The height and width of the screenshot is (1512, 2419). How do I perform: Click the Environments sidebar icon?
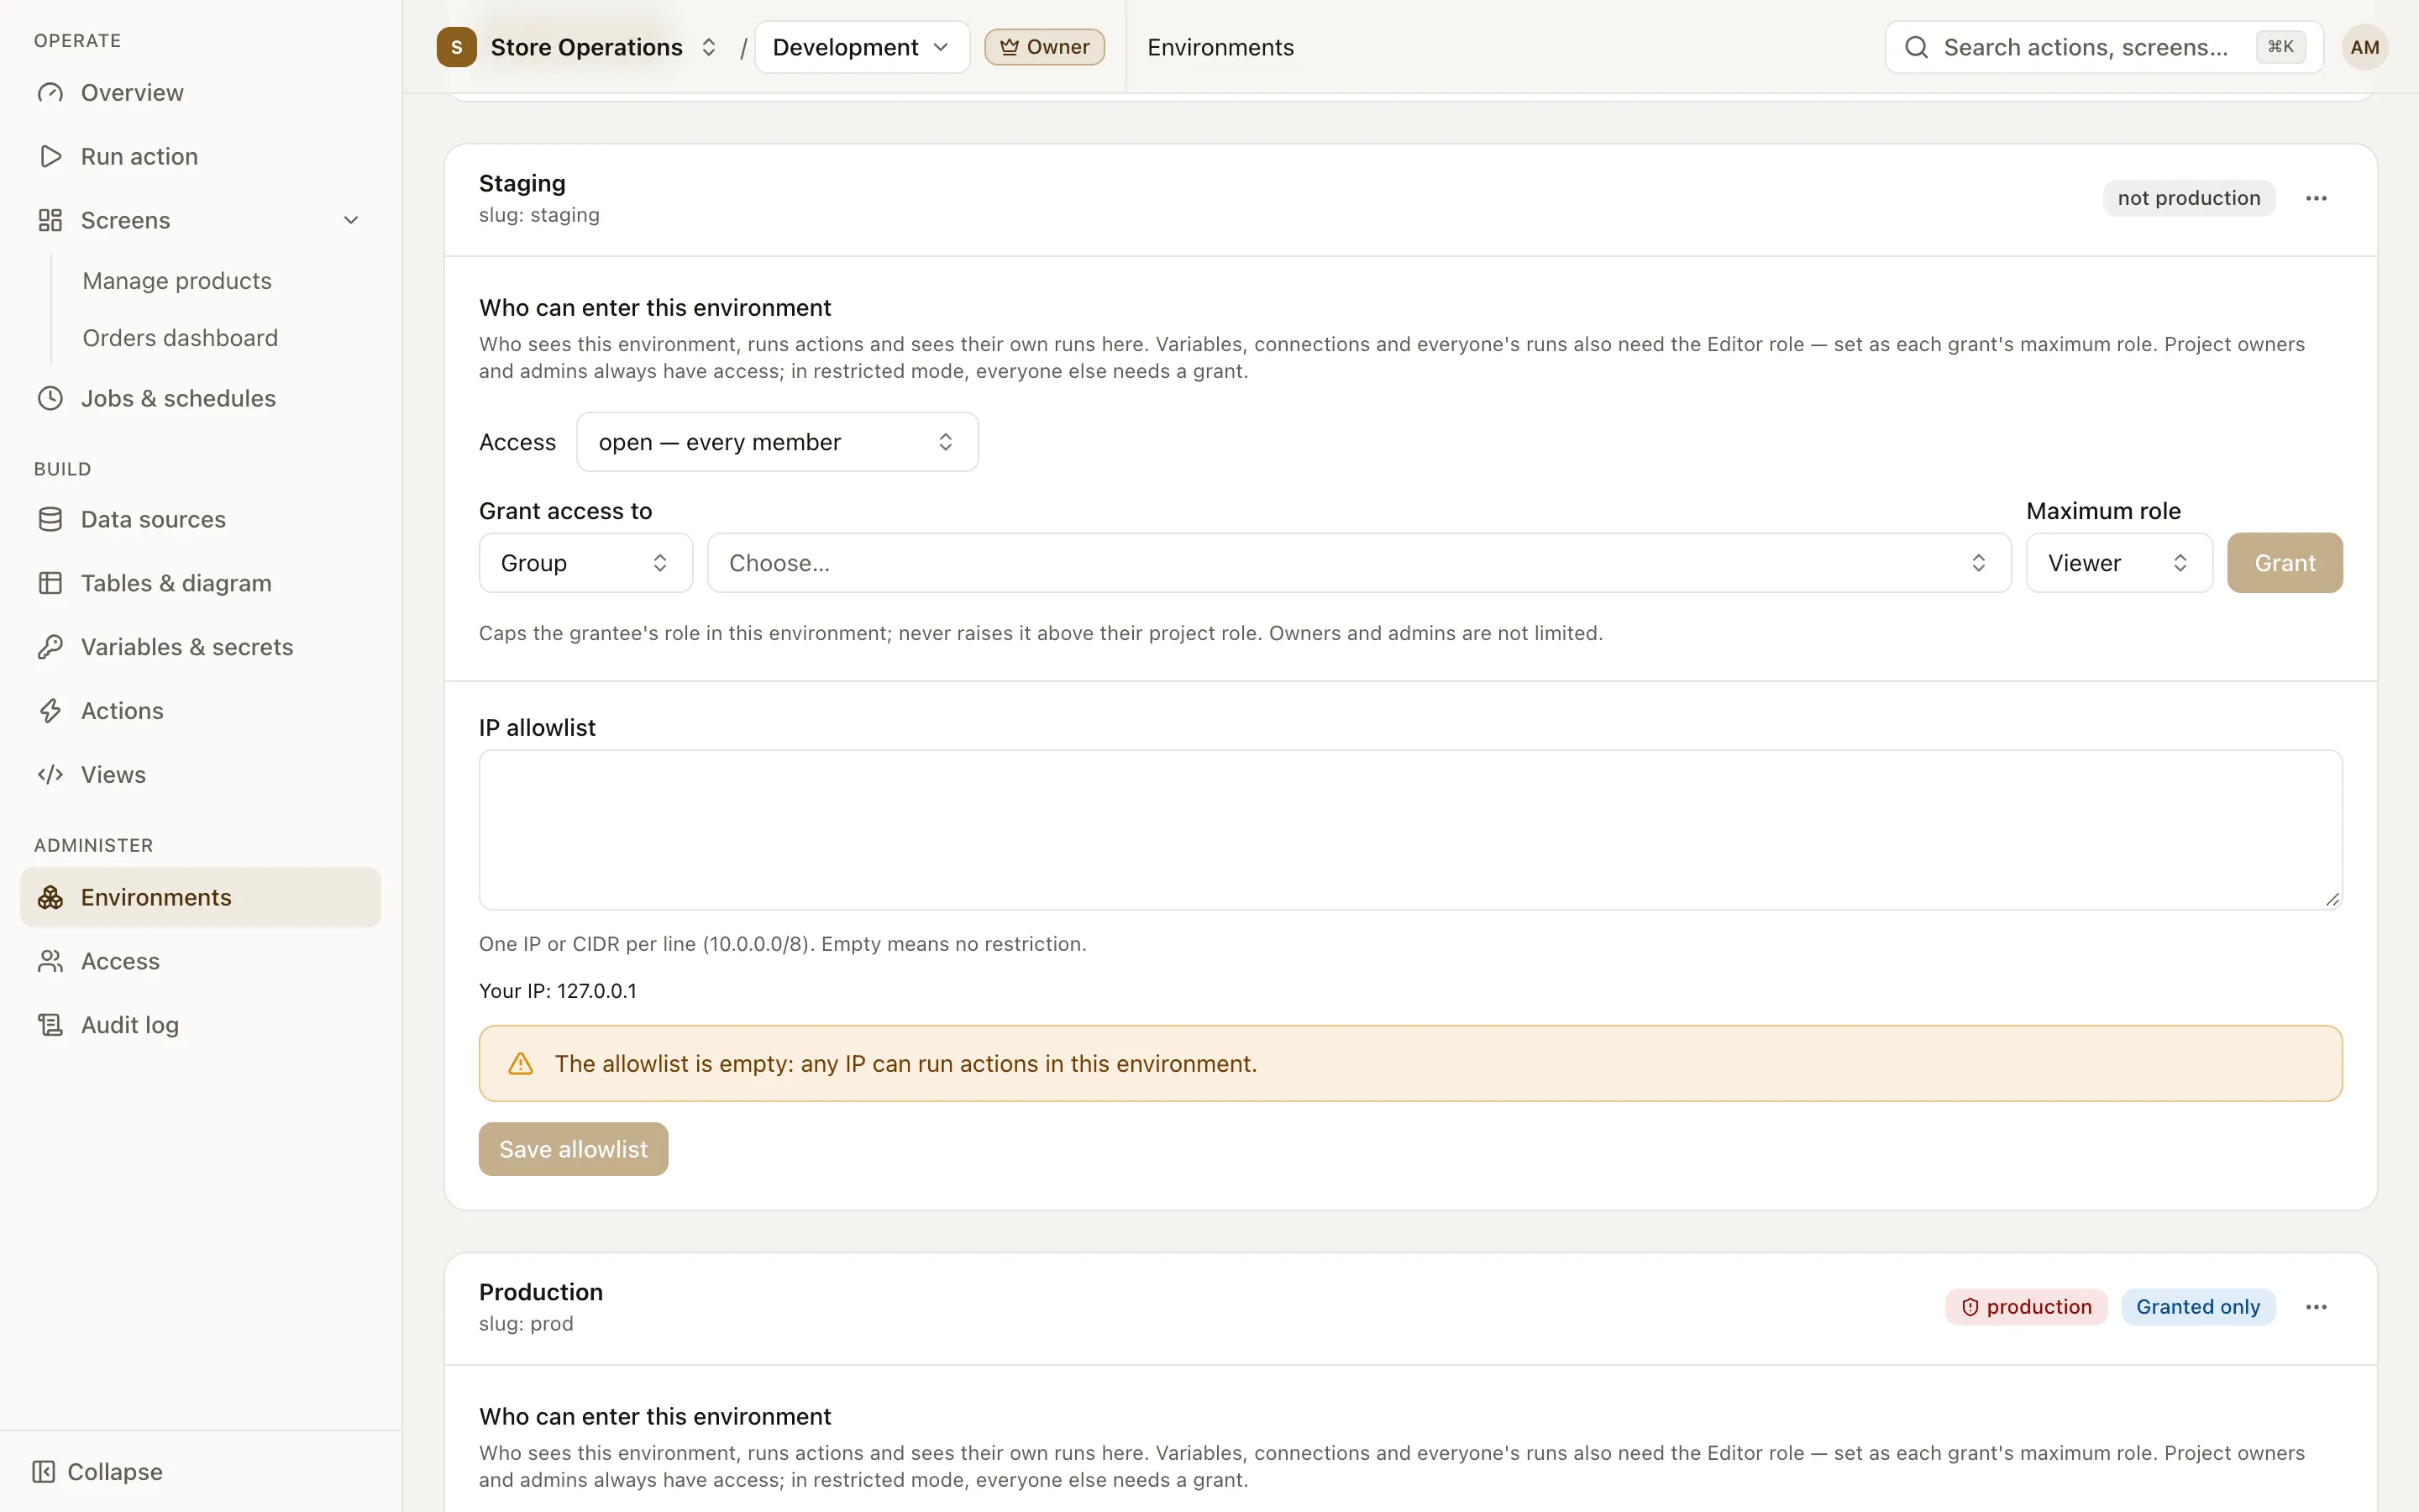pyautogui.click(x=50, y=897)
